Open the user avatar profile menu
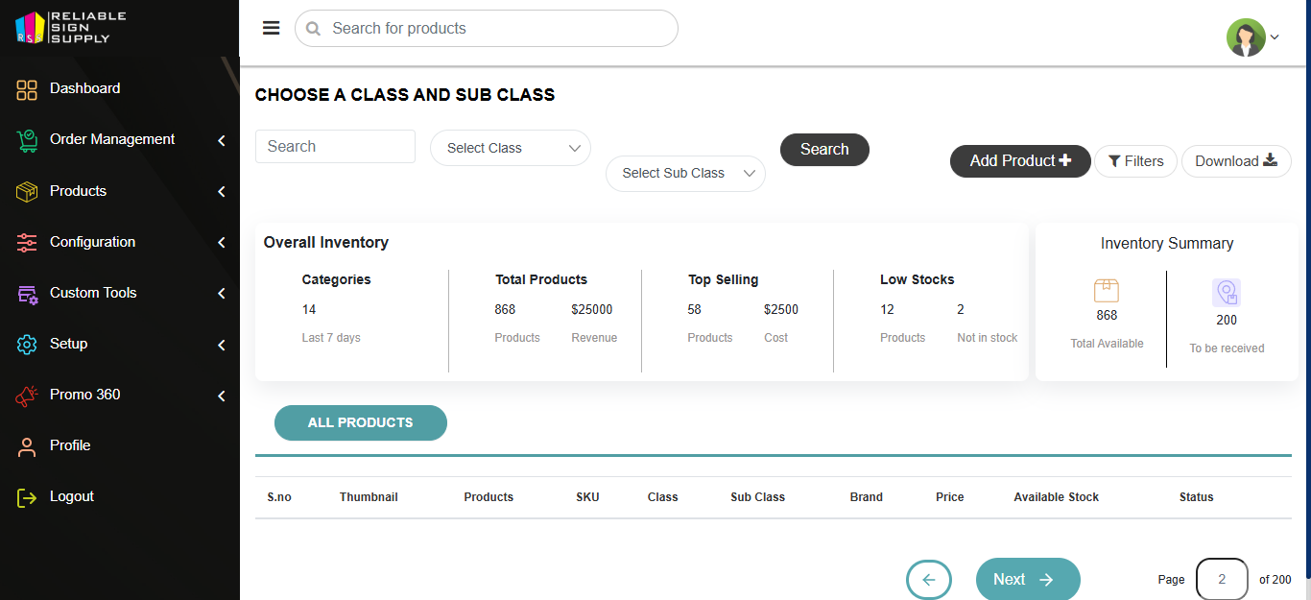Image resolution: width=1311 pixels, height=600 pixels. click(1251, 37)
